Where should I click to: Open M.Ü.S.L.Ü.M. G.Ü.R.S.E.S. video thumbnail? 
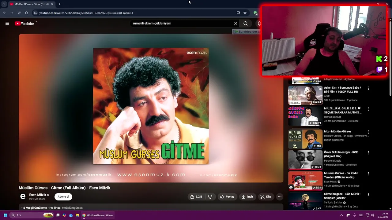(x=305, y=116)
